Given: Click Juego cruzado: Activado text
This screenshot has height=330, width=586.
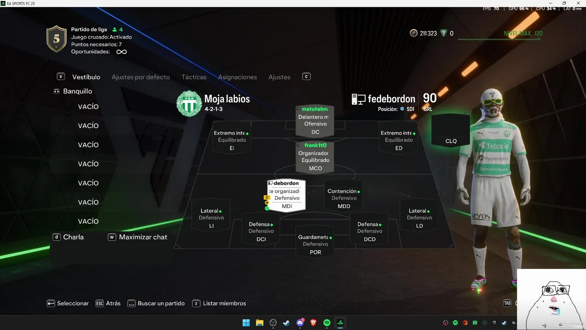Looking at the screenshot, I should click(101, 37).
